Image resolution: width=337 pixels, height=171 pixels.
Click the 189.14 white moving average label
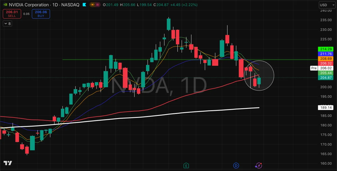[326, 107]
